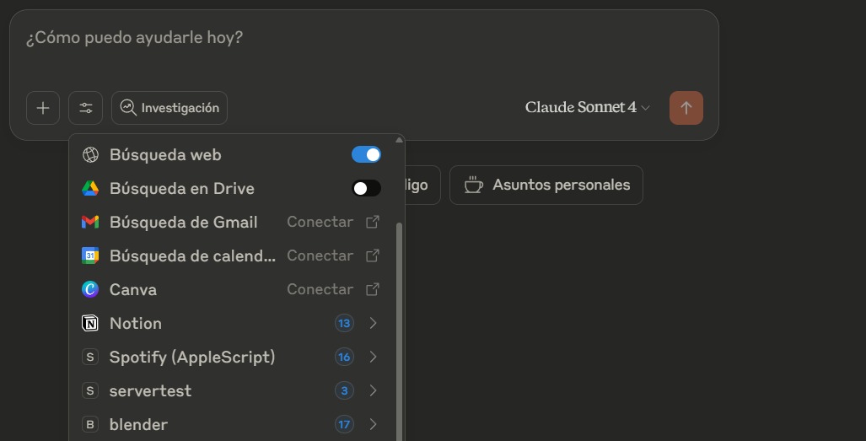Click the Gmail icon
866x441 pixels.
[90, 223]
